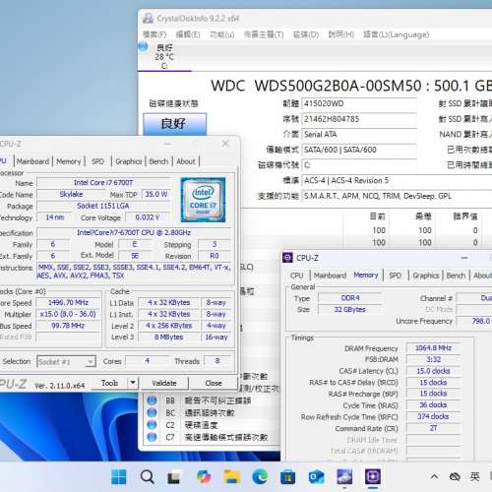Switch to CPU-Z purple taskbar icon
The width and height of the screenshot is (492, 492).
(x=373, y=476)
